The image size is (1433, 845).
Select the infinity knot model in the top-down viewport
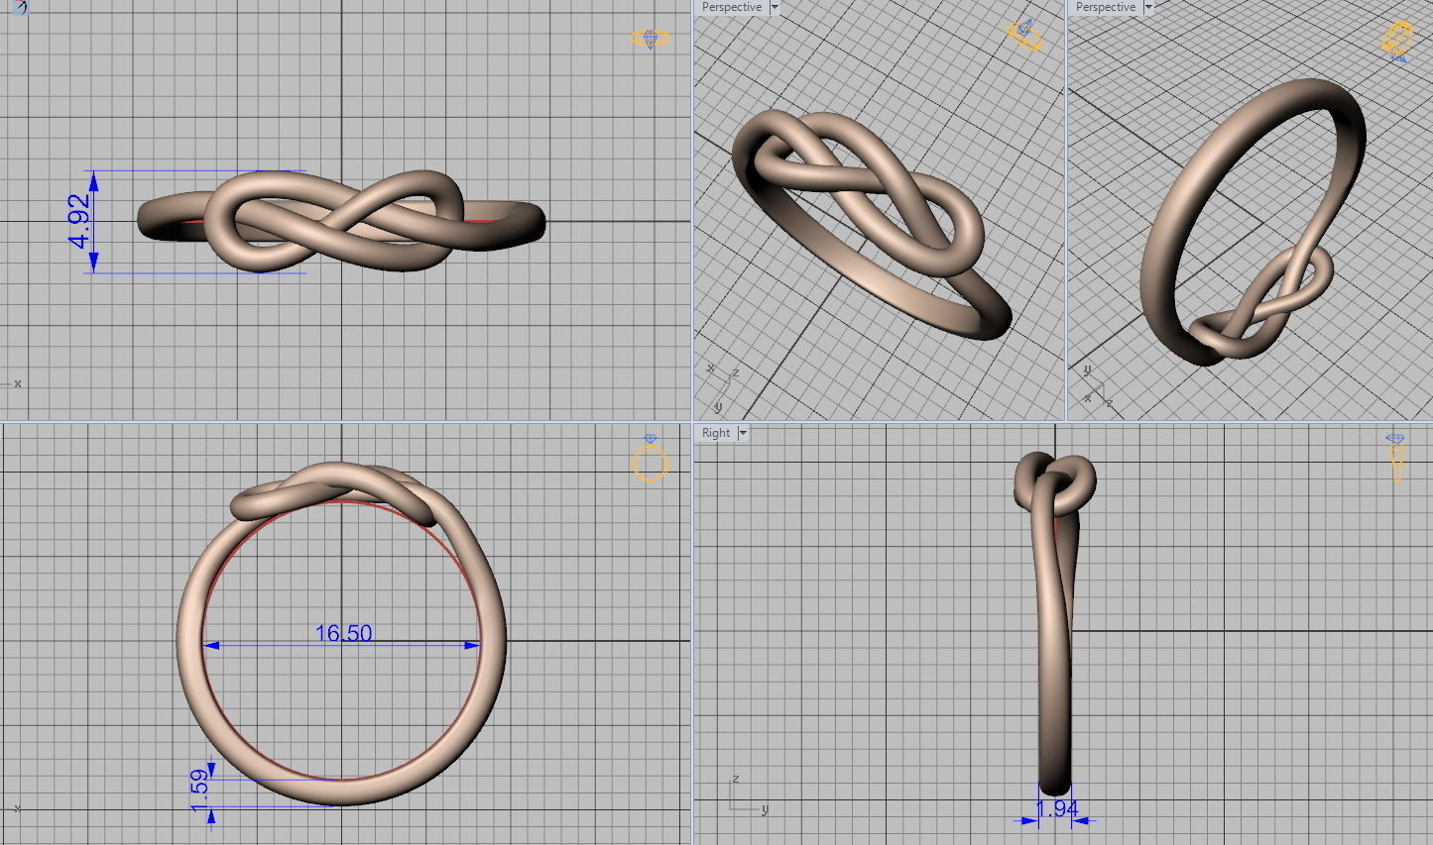341,222
